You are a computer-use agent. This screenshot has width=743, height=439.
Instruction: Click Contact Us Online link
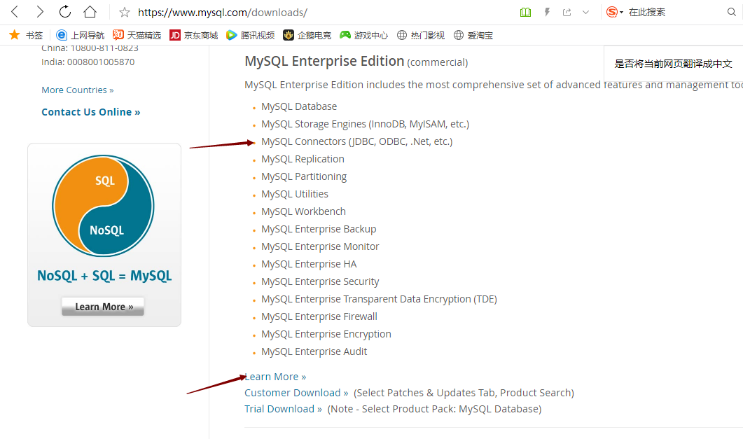(x=90, y=112)
